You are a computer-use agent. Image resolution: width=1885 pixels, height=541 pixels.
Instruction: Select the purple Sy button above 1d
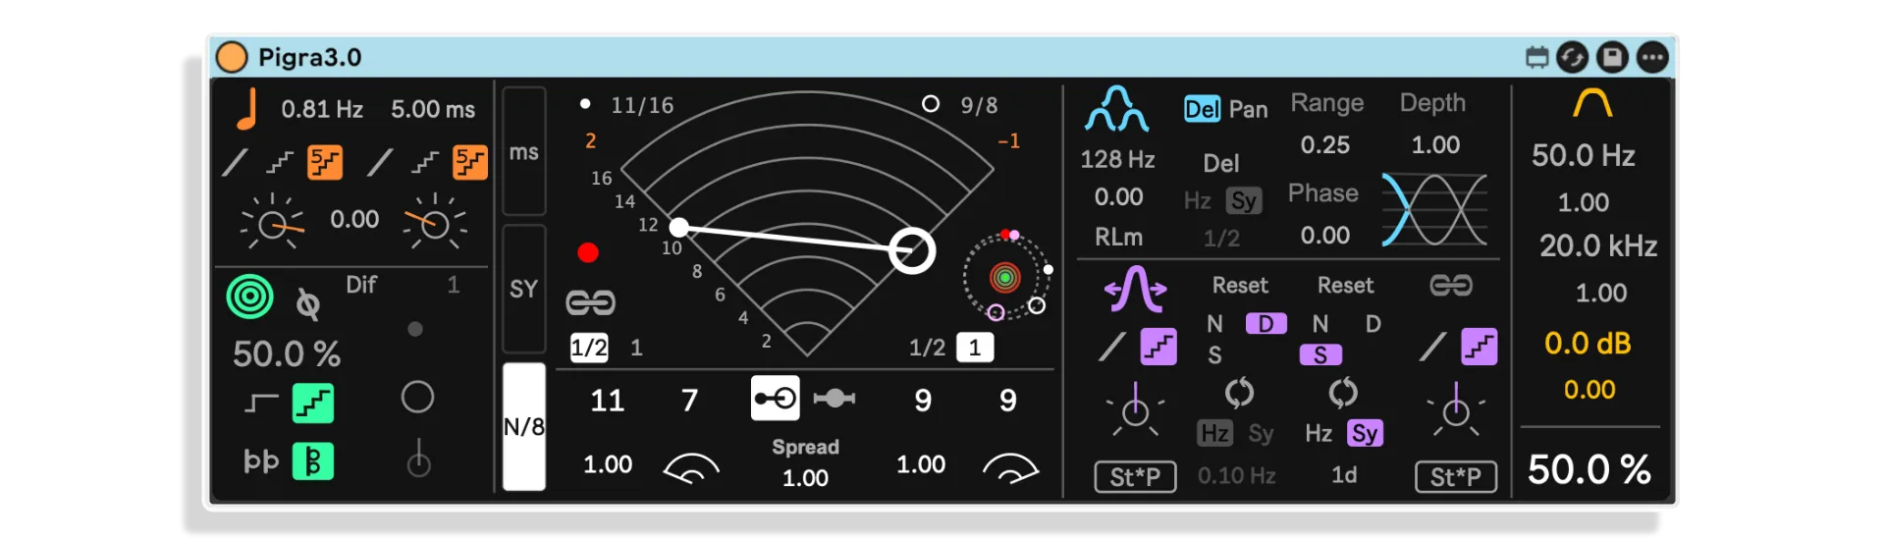[1365, 434]
